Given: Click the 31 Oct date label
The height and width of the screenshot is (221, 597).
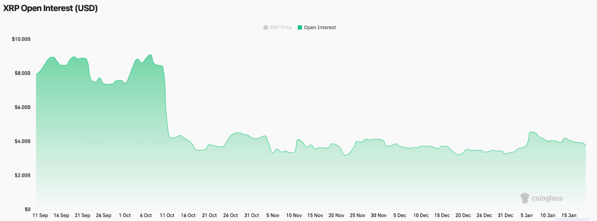Looking at the screenshot, I should (252, 216).
